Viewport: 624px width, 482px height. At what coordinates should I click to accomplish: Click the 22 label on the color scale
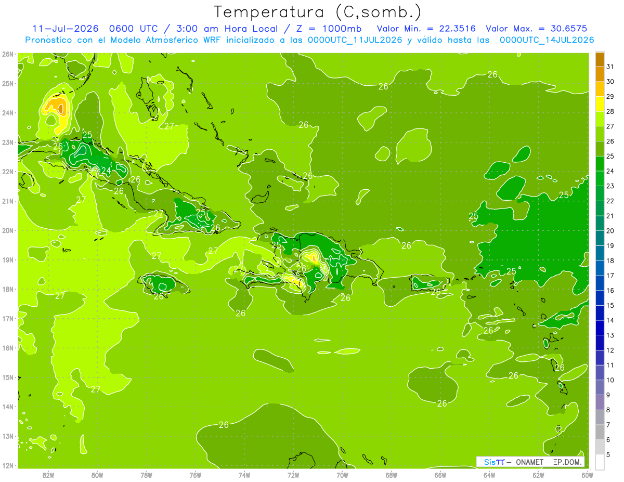pos(610,201)
